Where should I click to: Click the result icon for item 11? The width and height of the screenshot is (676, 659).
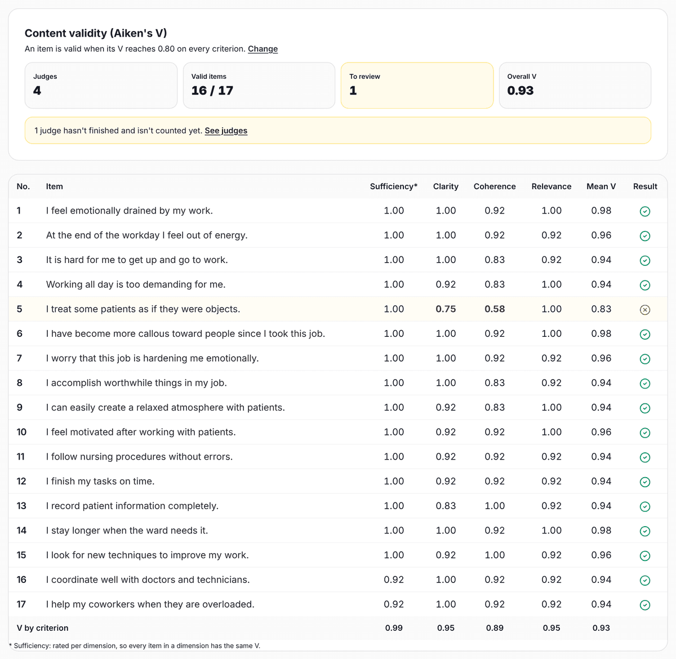tap(645, 457)
